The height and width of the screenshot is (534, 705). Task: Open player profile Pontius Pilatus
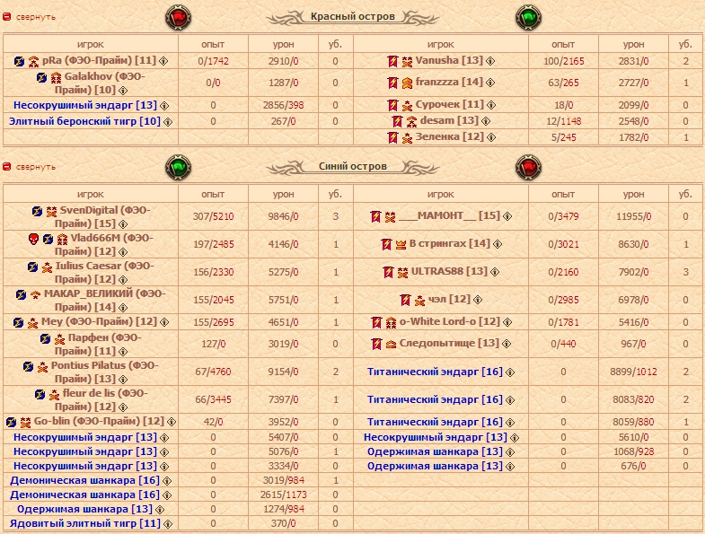pos(104,372)
